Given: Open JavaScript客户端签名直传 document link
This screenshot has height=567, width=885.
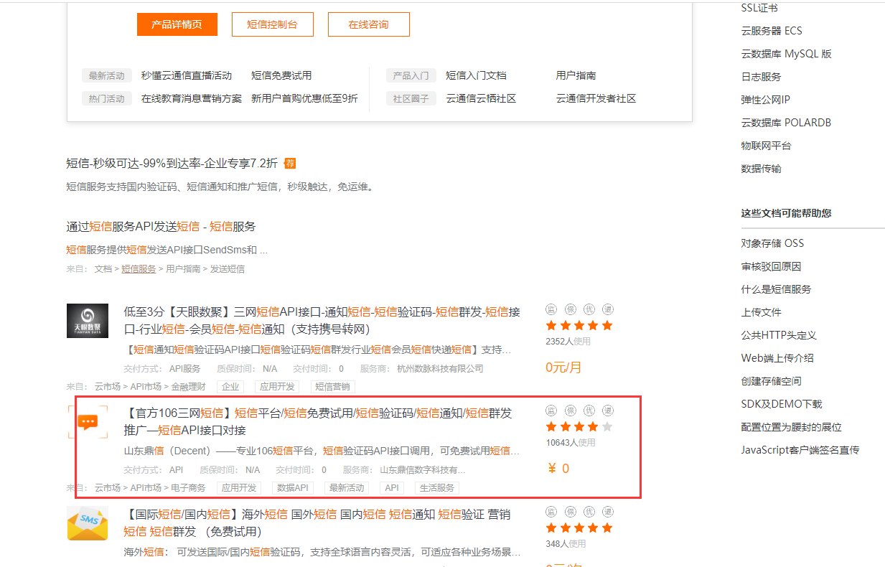Looking at the screenshot, I should click(x=800, y=450).
